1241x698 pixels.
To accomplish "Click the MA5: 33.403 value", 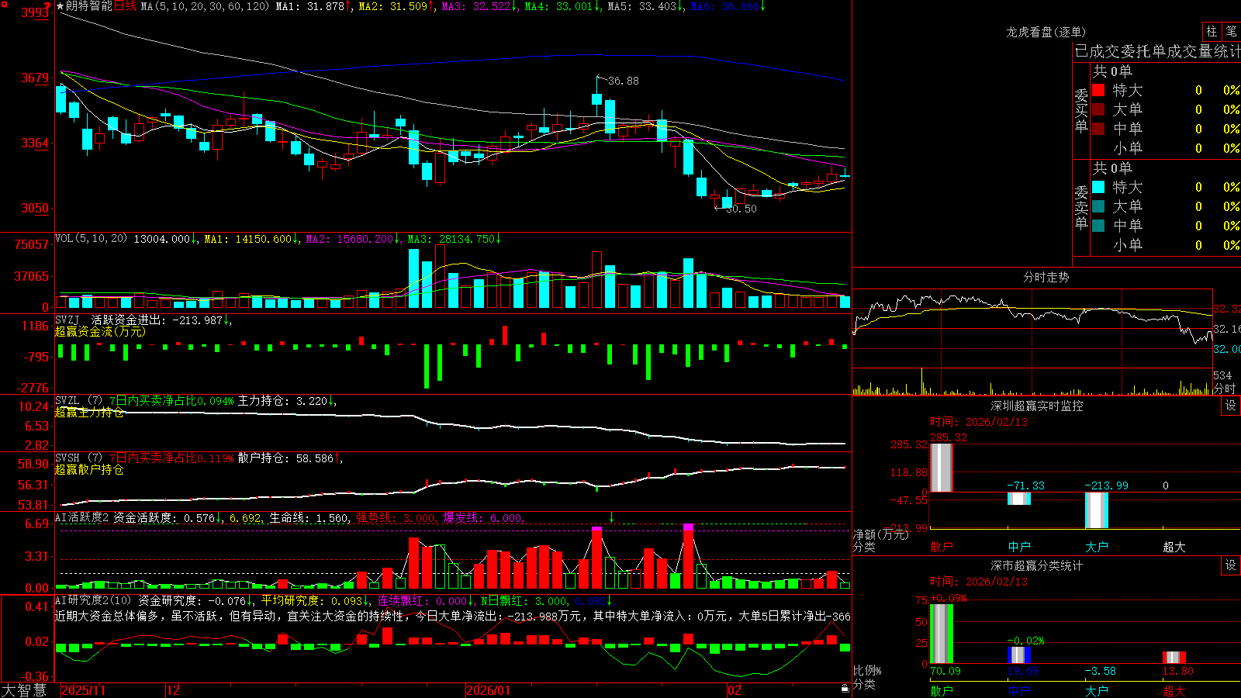I will (645, 6).
